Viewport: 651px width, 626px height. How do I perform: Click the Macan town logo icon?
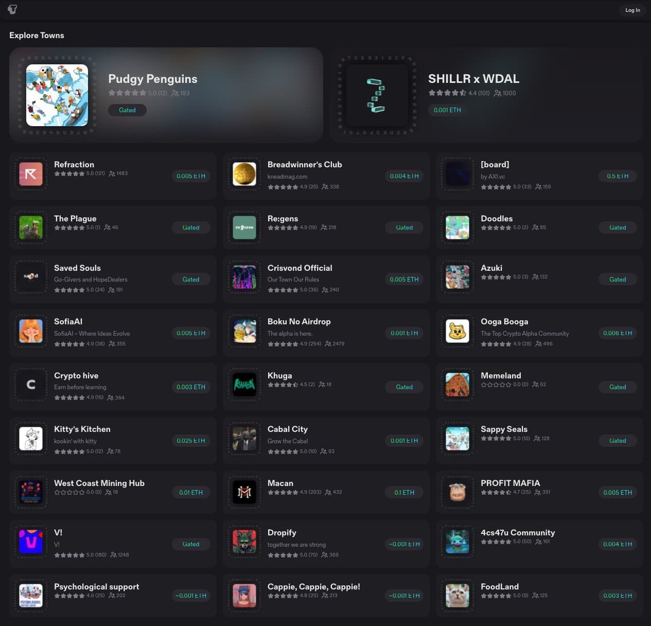244,492
